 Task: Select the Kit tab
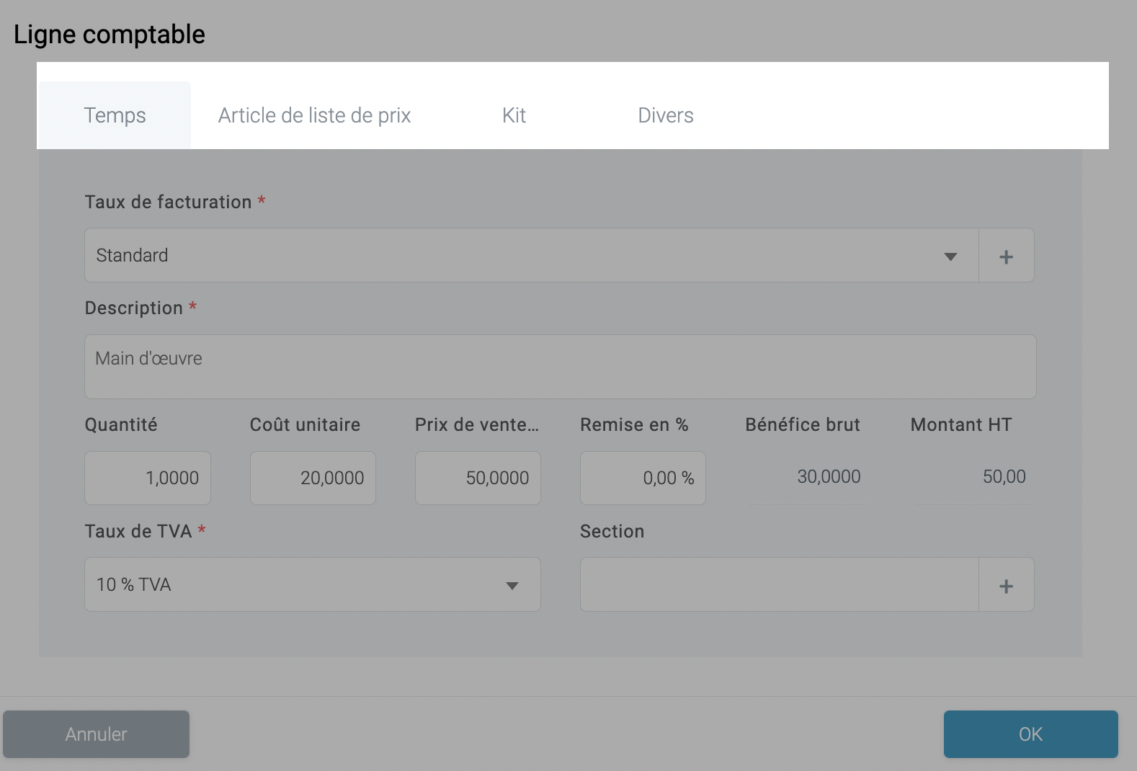[514, 115]
